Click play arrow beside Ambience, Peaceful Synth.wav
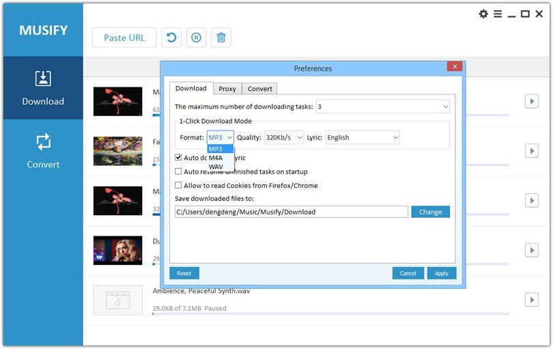 tap(531, 300)
